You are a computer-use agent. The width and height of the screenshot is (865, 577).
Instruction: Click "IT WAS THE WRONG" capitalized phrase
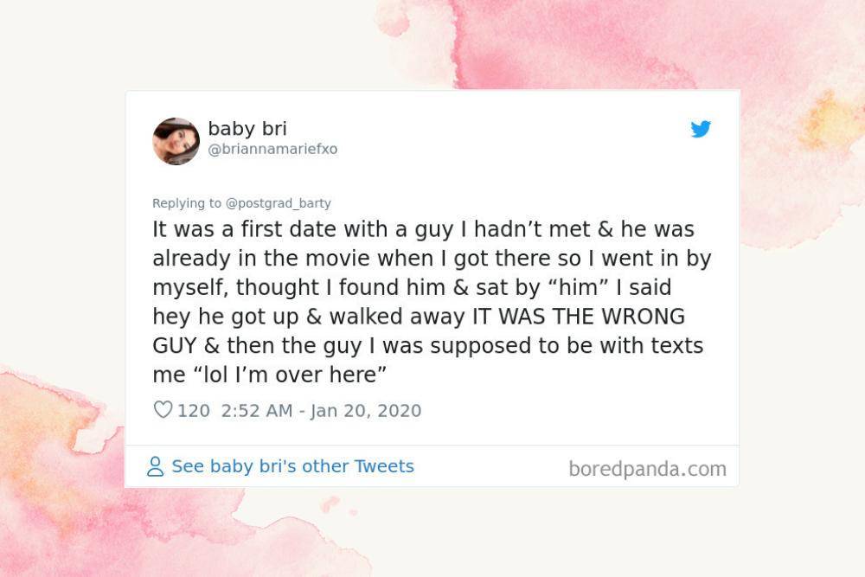579,317
